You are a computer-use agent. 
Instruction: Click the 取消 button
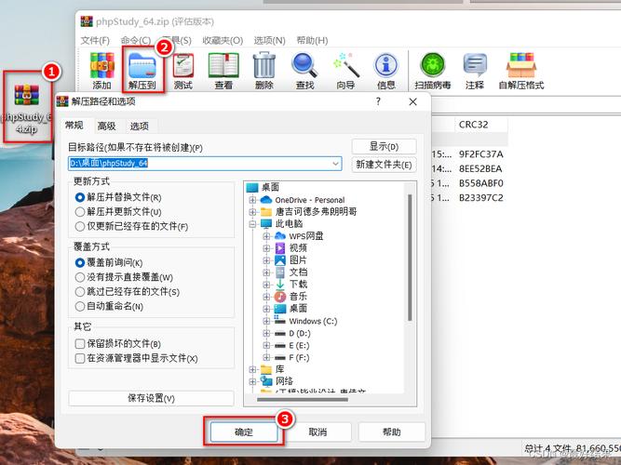coord(317,432)
